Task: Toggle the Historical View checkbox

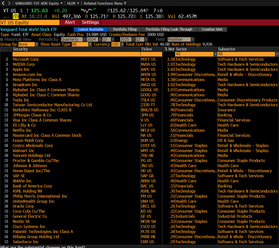Action: pyautogui.click(x=2, y=39)
